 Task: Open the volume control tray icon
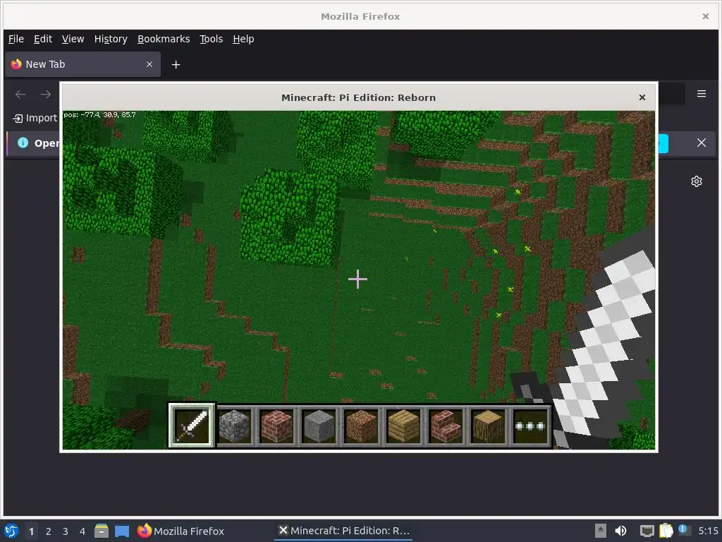pos(620,531)
